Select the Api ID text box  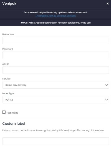(56, 70)
